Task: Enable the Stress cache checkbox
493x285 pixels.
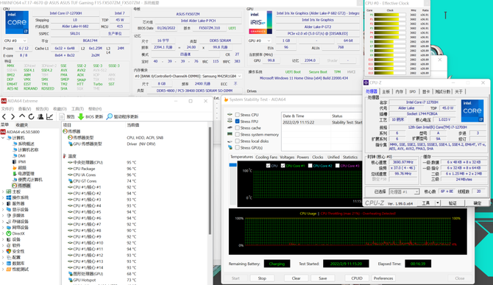Action: point(238,128)
